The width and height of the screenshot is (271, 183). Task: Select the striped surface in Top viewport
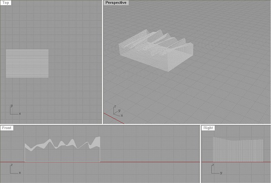(x=27, y=63)
